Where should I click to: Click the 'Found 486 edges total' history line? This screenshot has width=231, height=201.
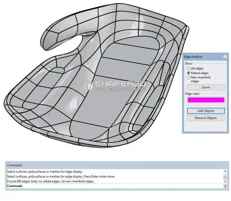tap(50, 181)
